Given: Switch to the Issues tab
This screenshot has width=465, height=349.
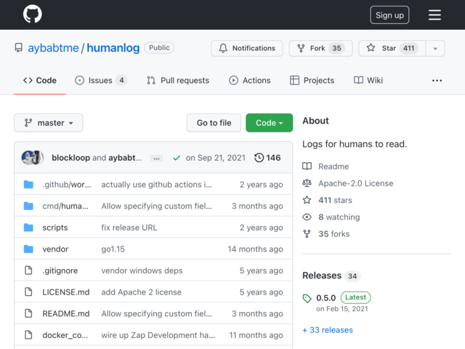Looking at the screenshot, I should (101, 81).
